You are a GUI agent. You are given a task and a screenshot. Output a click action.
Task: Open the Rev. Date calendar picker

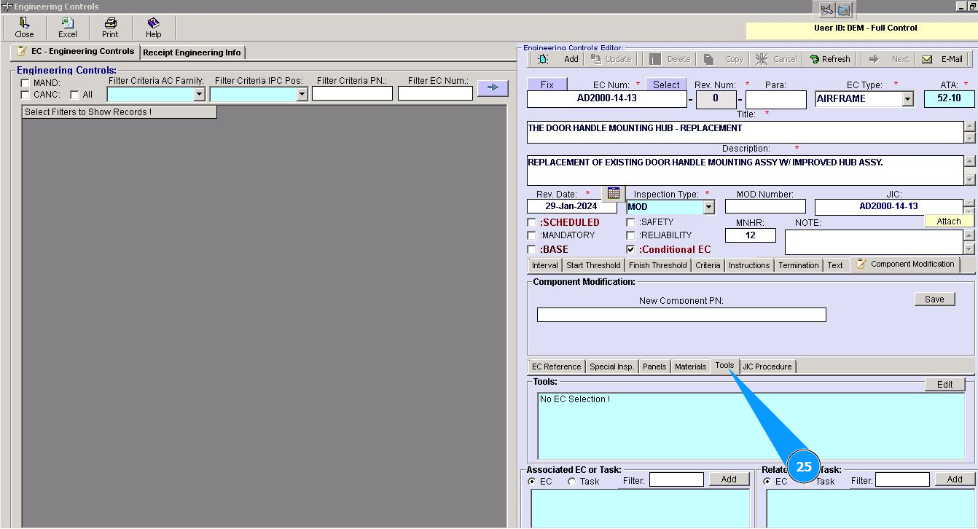614,193
